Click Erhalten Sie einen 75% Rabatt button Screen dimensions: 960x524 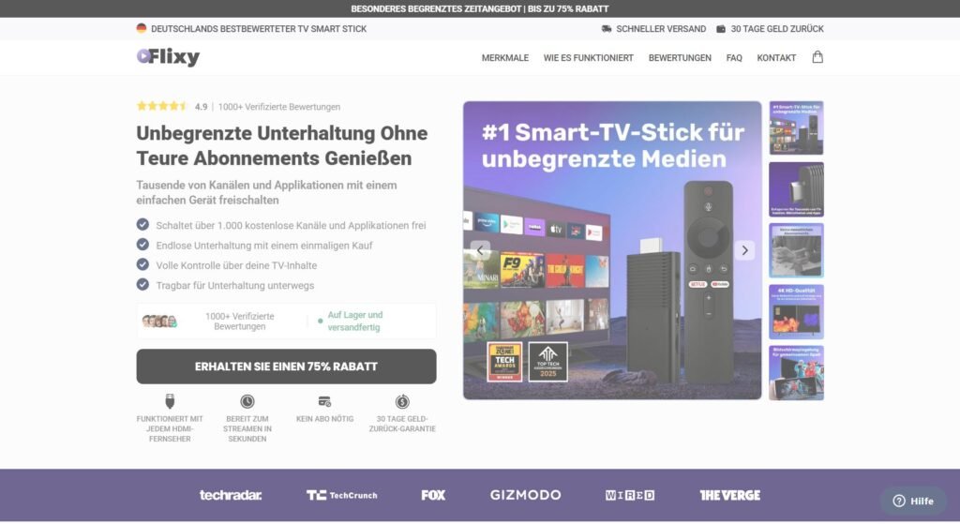(x=286, y=367)
